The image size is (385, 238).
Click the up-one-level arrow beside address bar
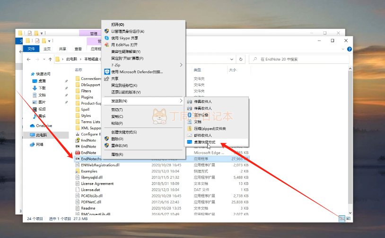tap(50, 59)
